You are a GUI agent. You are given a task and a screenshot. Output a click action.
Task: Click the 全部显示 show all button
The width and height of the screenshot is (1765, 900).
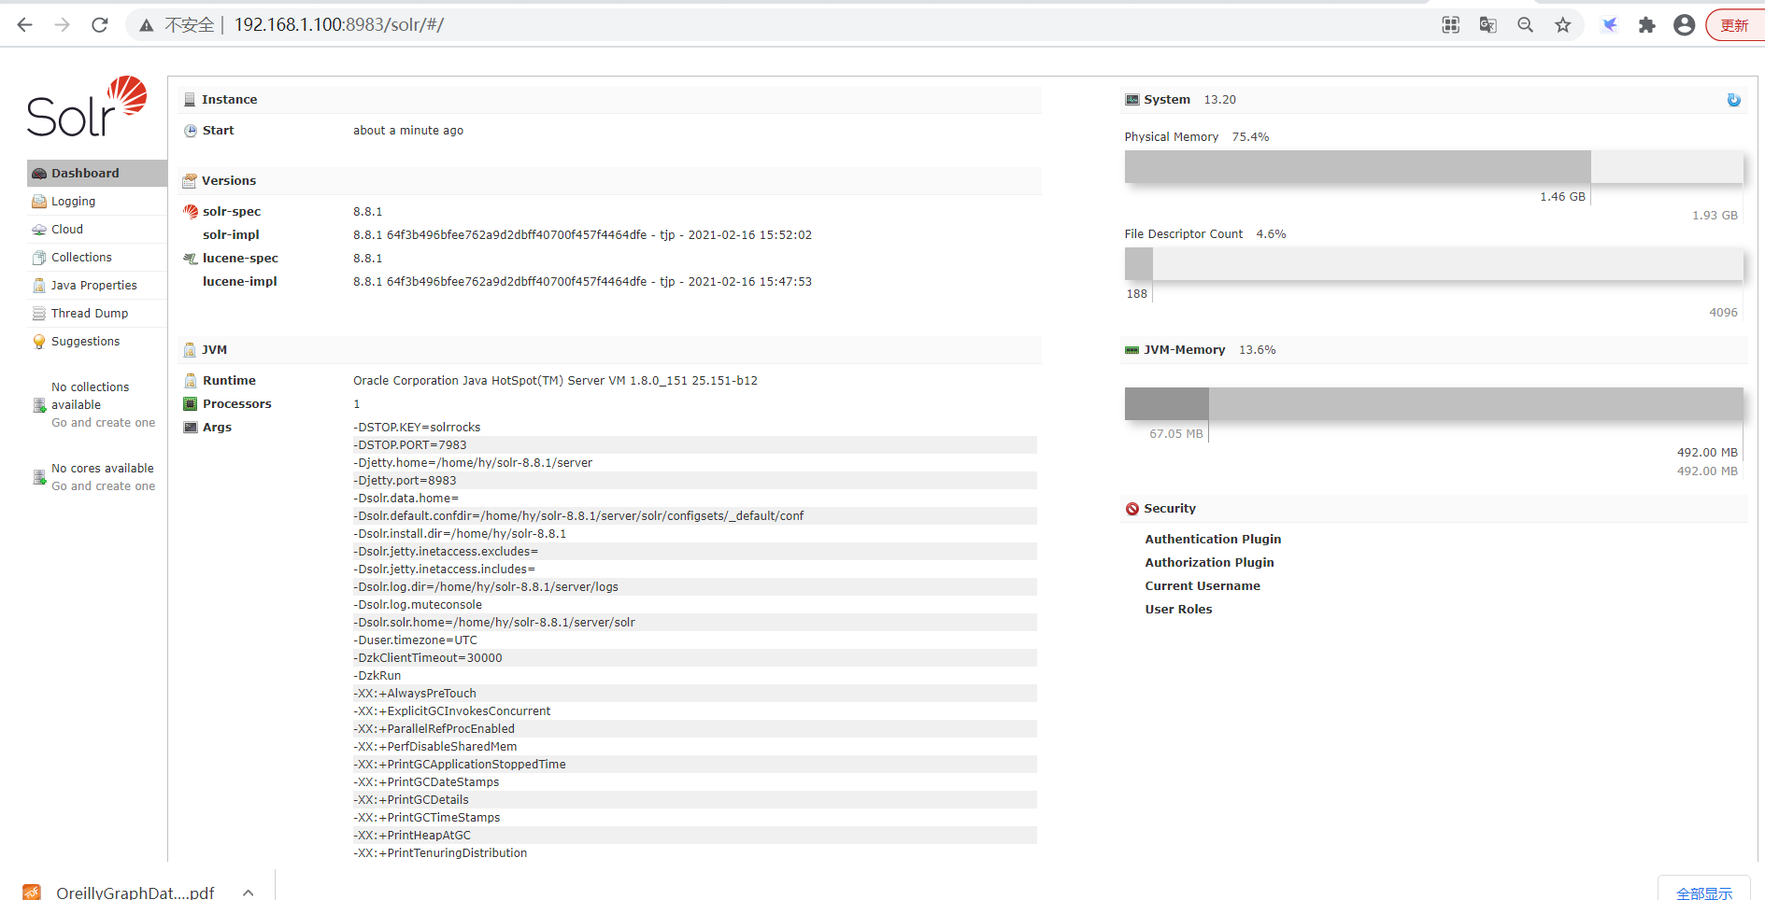coord(1704,893)
